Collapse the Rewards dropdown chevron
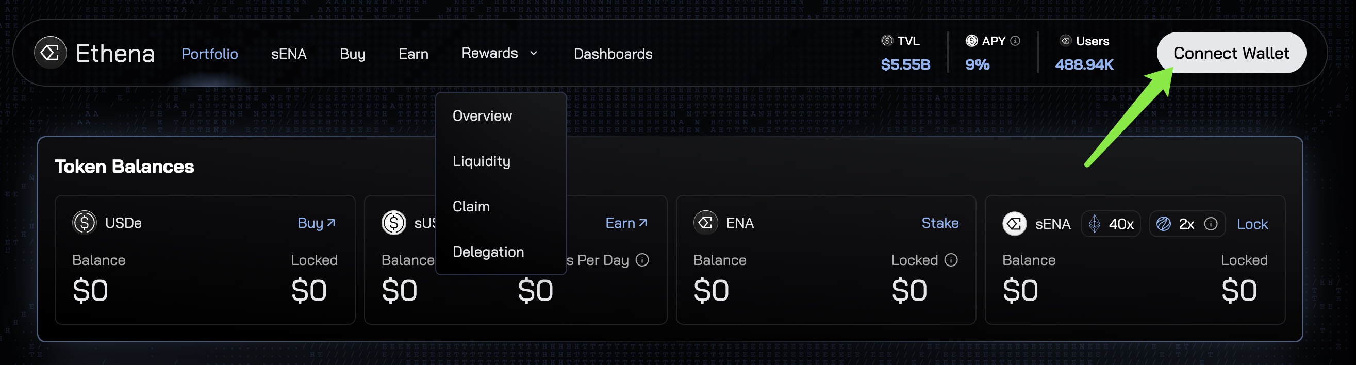This screenshot has height=365, width=1356. [x=533, y=53]
